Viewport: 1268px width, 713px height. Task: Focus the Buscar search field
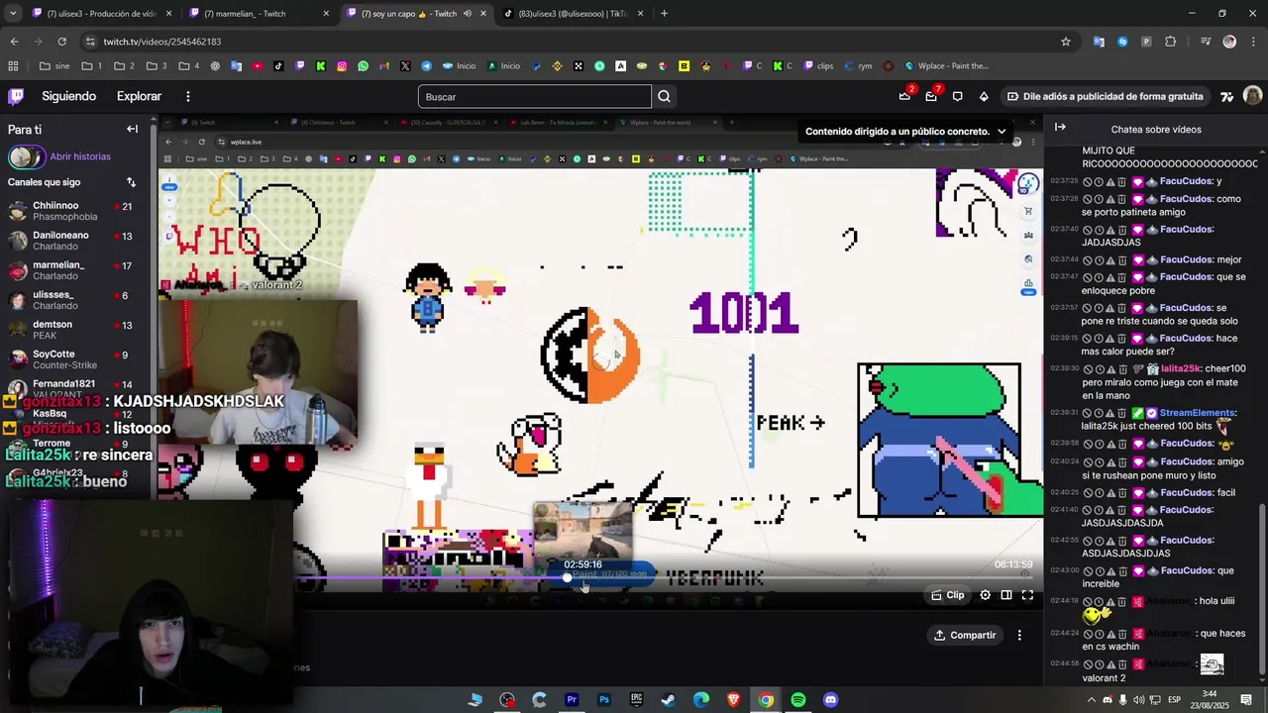coord(535,96)
